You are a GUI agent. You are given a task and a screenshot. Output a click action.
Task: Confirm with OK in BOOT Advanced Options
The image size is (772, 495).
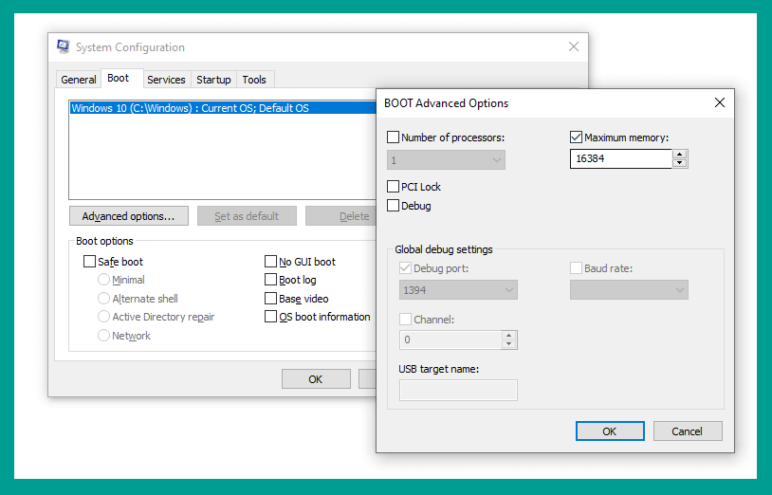610,431
